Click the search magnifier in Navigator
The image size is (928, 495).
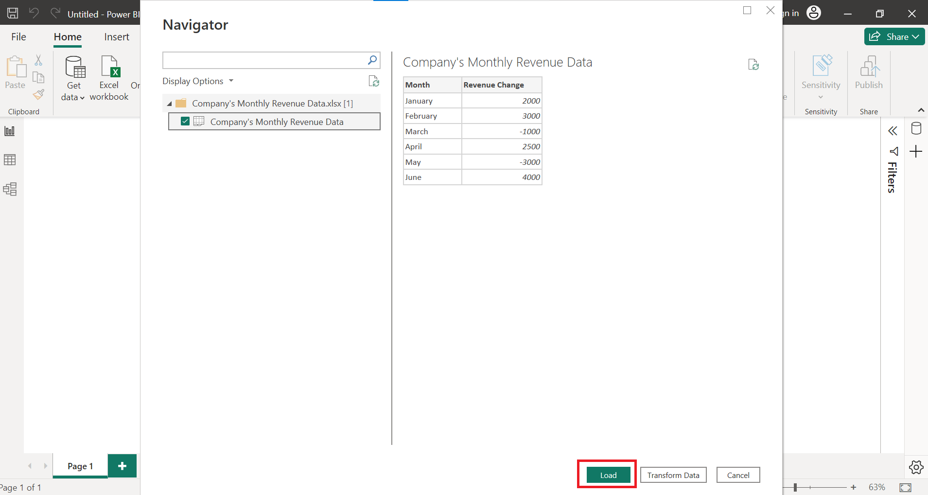(372, 60)
